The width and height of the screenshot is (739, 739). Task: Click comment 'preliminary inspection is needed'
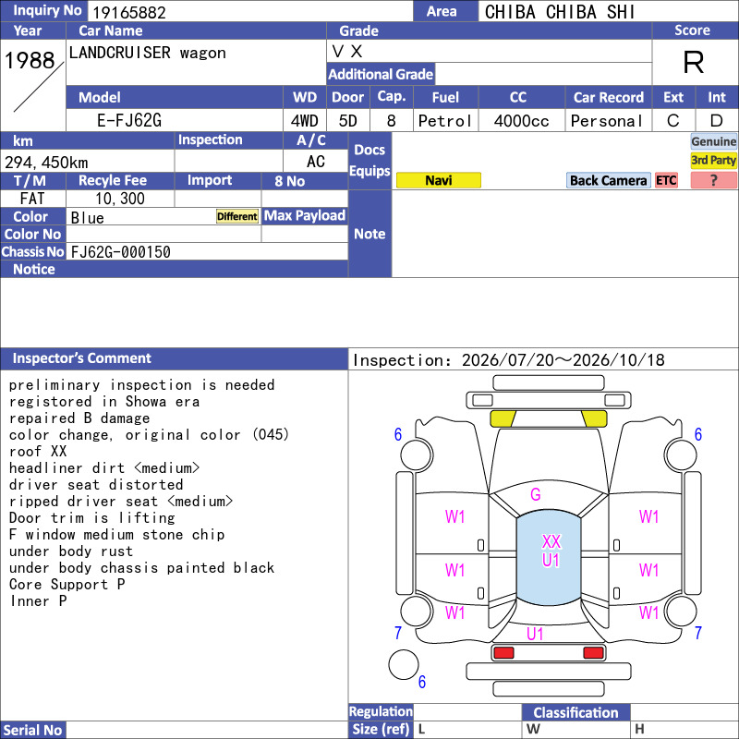click(142, 385)
